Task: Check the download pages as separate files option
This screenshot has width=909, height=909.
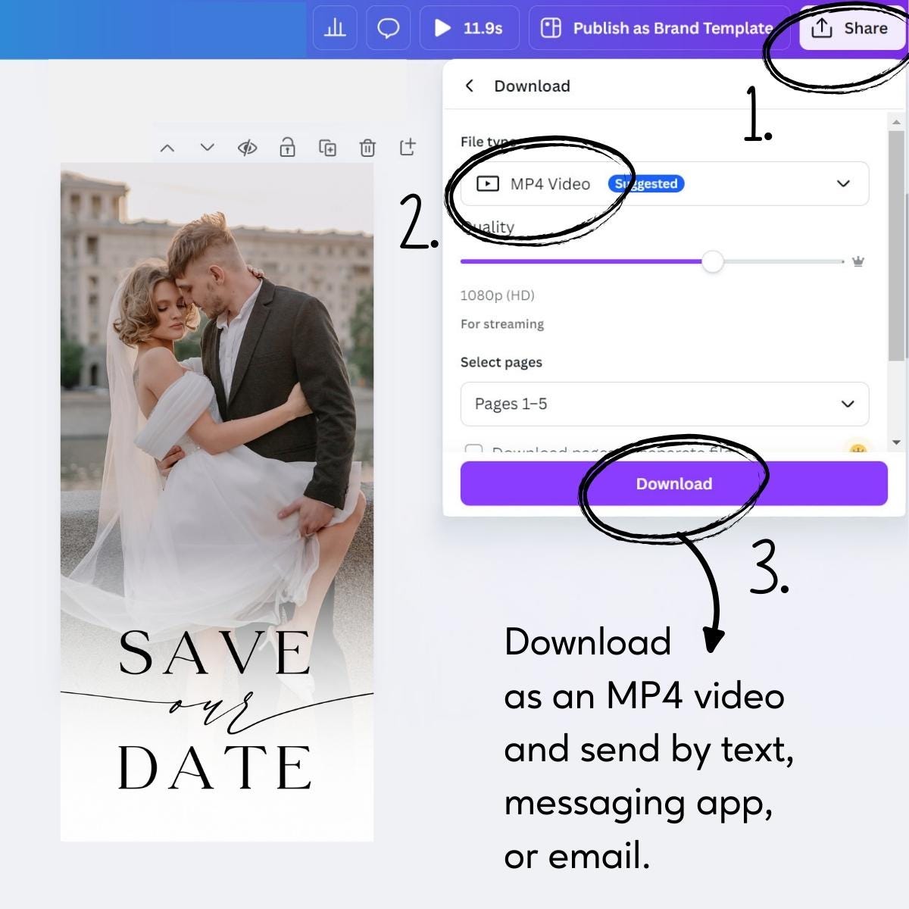Action: pyautogui.click(x=474, y=451)
